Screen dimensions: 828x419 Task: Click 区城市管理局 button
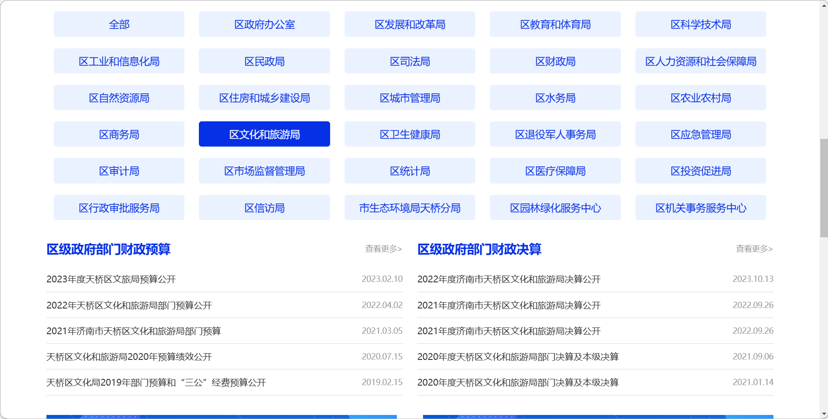(x=410, y=97)
